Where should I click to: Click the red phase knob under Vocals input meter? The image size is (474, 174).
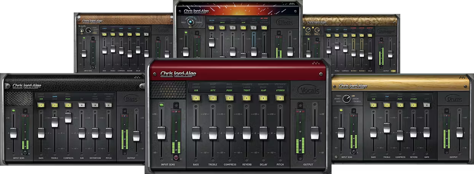click(176, 157)
